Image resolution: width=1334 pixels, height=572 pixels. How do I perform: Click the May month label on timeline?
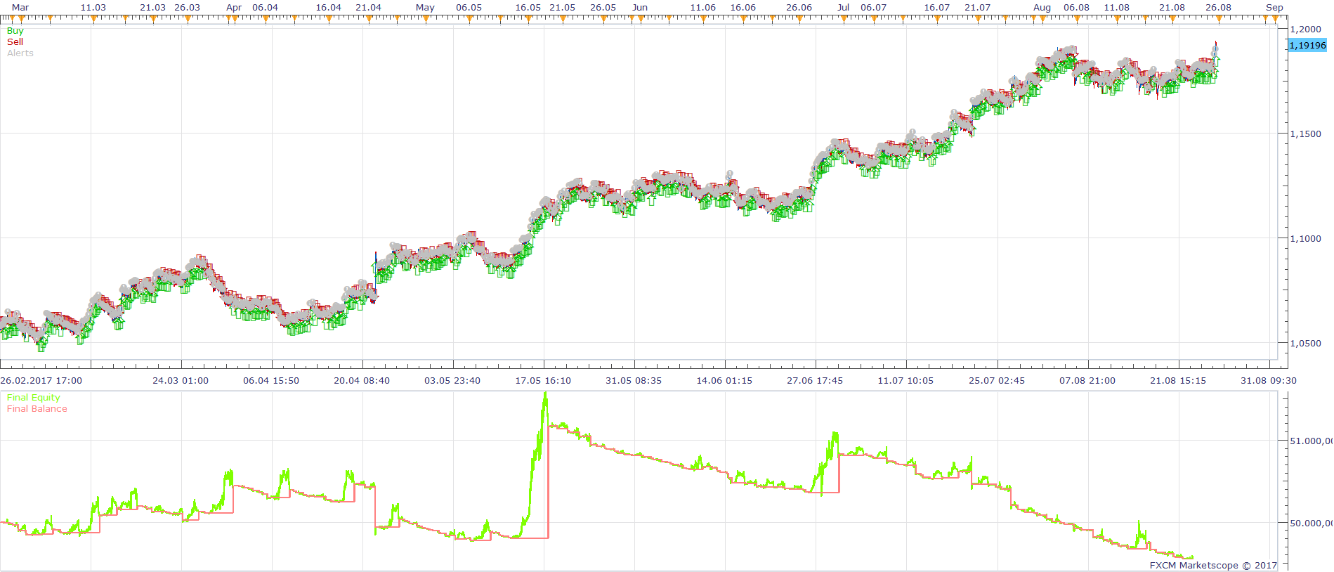[425, 7]
